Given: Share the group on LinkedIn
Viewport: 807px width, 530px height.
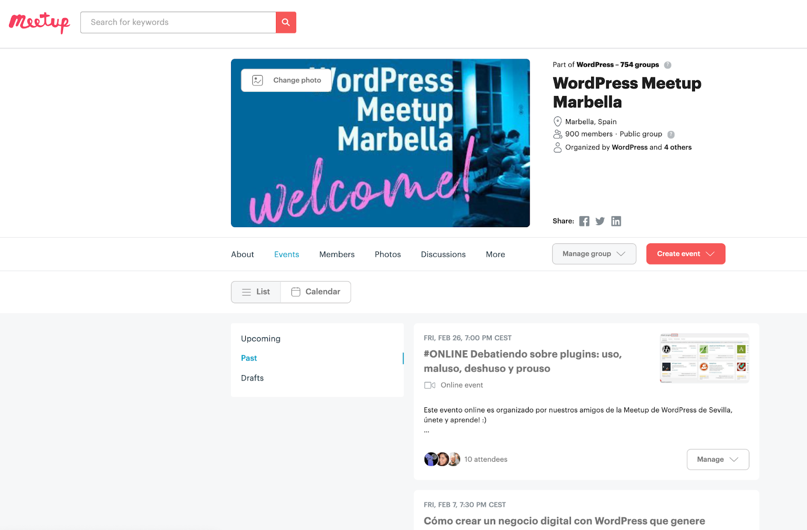Looking at the screenshot, I should [x=616, y=221].
